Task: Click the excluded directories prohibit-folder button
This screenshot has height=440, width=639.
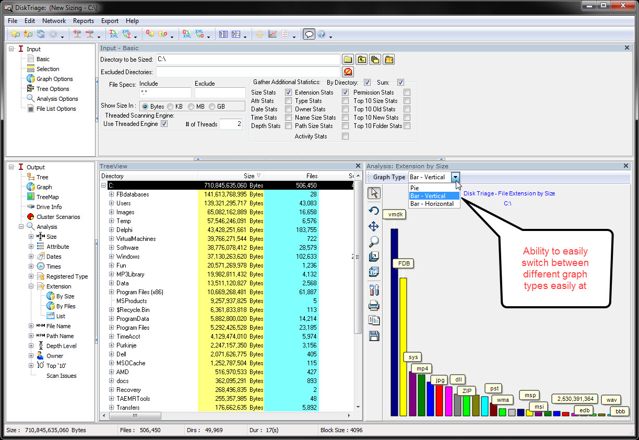Action: point(348,72)
